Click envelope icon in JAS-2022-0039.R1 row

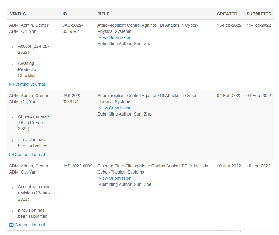[11, 155]
